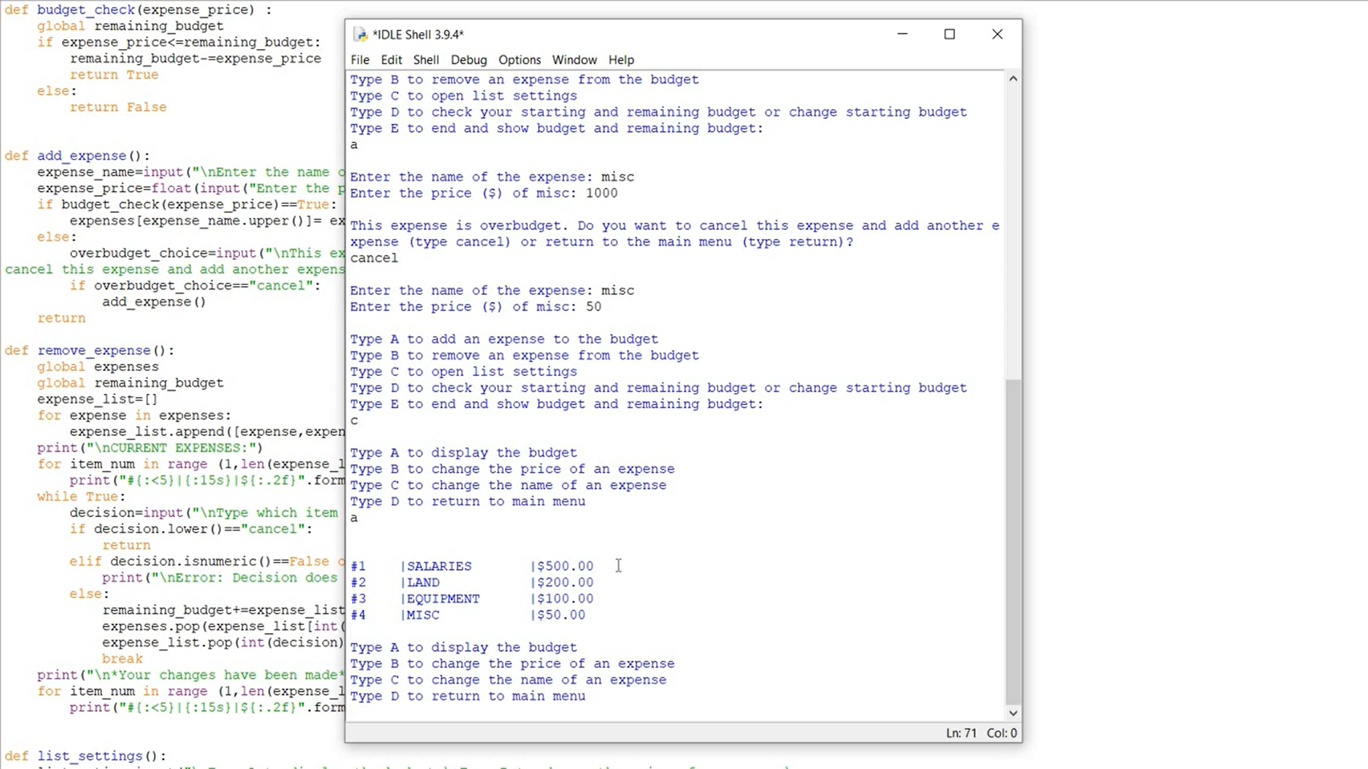Close the IDLE Shell window

coord(997,34)
